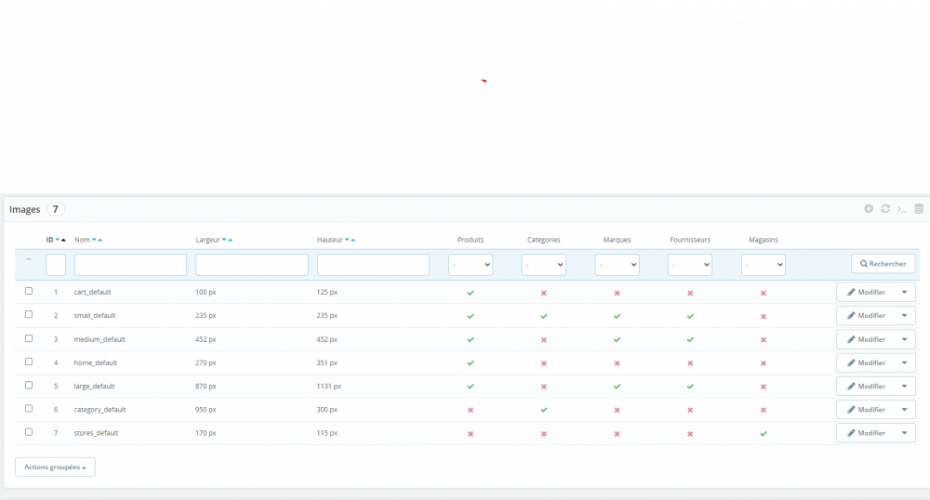Screen dimensions: 930x500
Task: Focus the Hauteur filter field
Action: [x=373, y=265]
